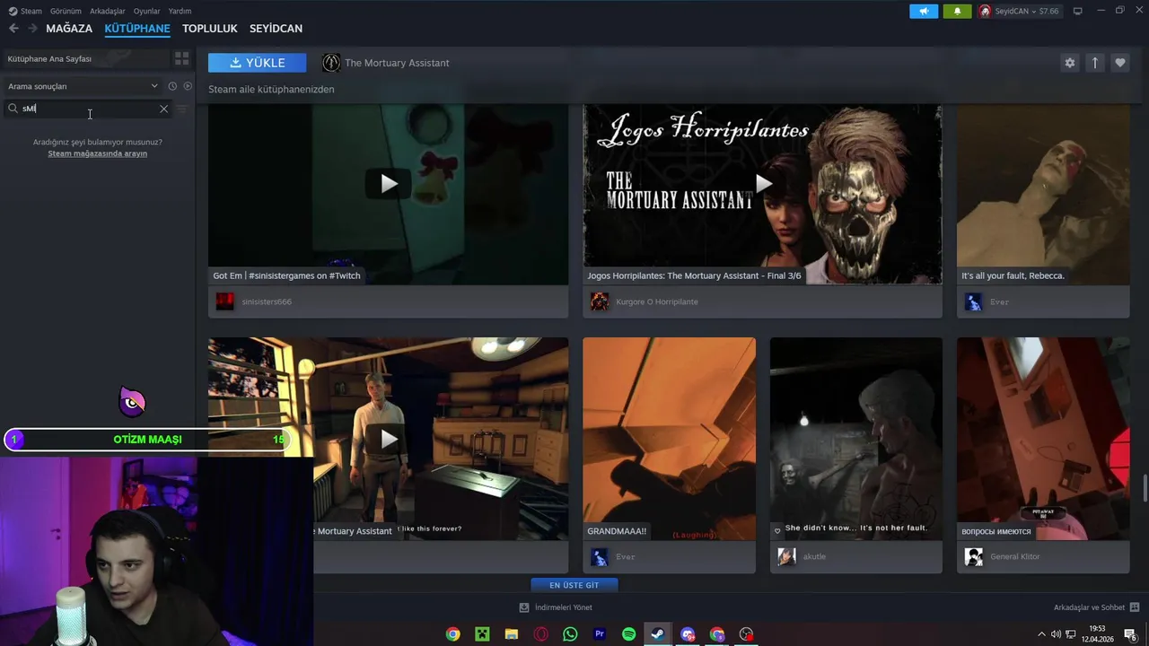The height and width of the screenshot is (646, 1149).
Task: Open Adobe Premiere Pro from the taskbar
Action: pyautogui.click(x=600, y=634)
